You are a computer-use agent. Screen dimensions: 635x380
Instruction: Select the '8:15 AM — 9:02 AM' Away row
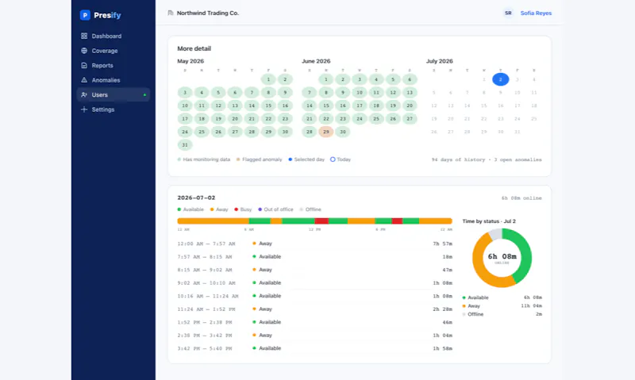[314, 270]
